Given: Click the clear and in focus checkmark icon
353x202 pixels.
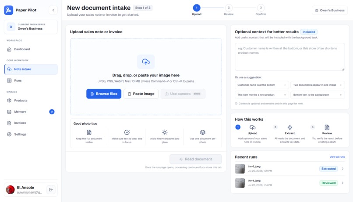Looking at the screenshot, I should pyautogui.click(x=127, y=132).
